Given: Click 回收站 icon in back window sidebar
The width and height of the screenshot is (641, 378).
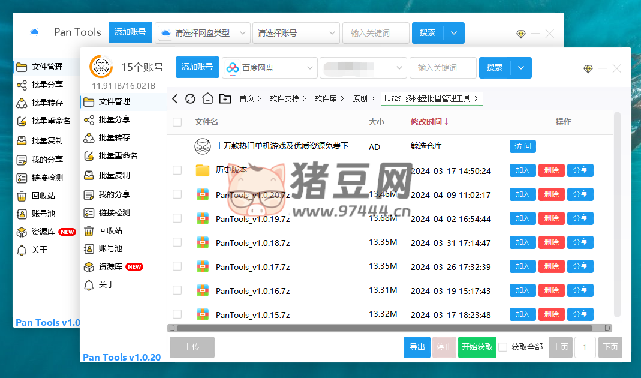Looking at the screenshot, I should click(22, 196).
